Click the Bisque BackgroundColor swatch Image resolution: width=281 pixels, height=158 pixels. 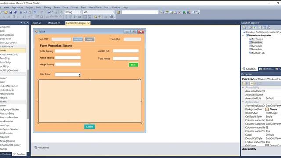pos(267,109)
